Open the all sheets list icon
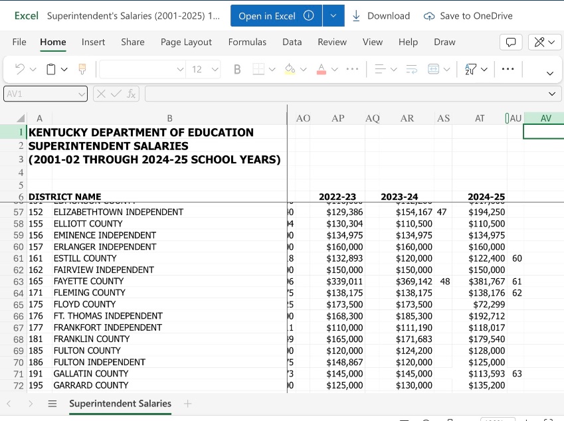 click(52, 404)
